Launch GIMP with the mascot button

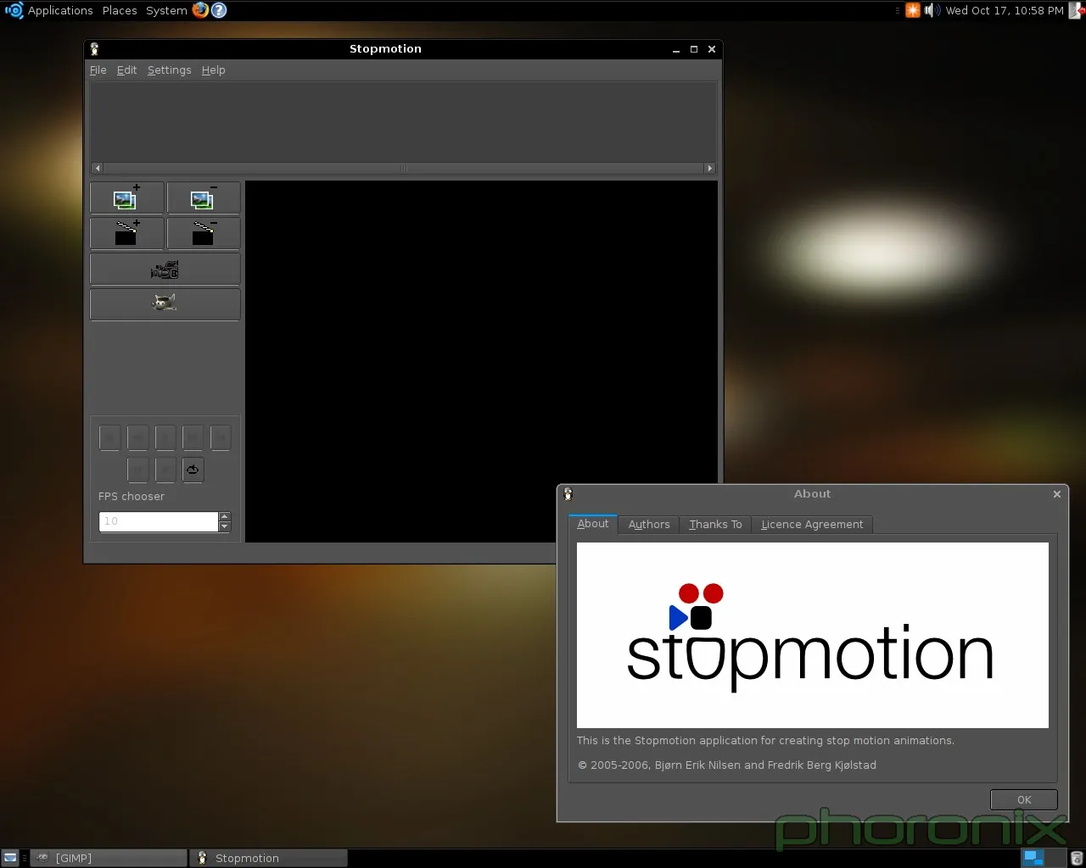click(165, 304)
